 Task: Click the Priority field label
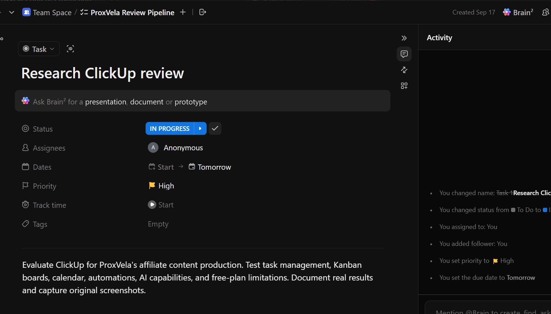click(x=45, y=186)
